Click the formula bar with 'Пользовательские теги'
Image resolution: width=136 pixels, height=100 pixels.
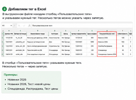(x=82, y=26)
